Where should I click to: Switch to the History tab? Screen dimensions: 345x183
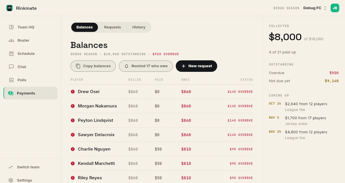[x=139, y=27]
